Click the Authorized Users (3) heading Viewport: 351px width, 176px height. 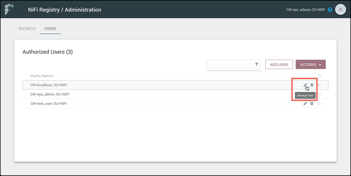[x=47, y=52]
